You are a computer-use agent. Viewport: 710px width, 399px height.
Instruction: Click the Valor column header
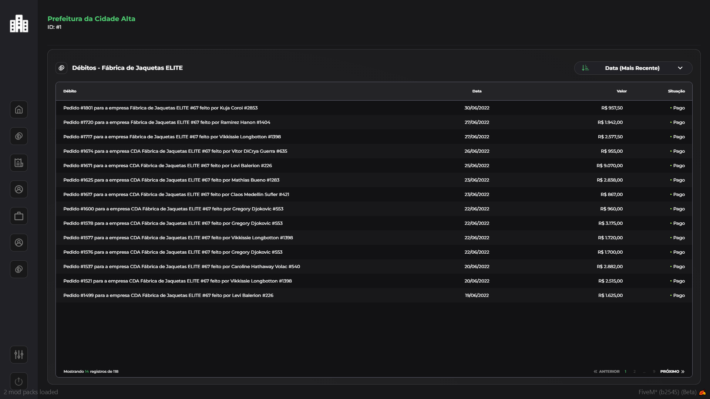coord(622,91)
